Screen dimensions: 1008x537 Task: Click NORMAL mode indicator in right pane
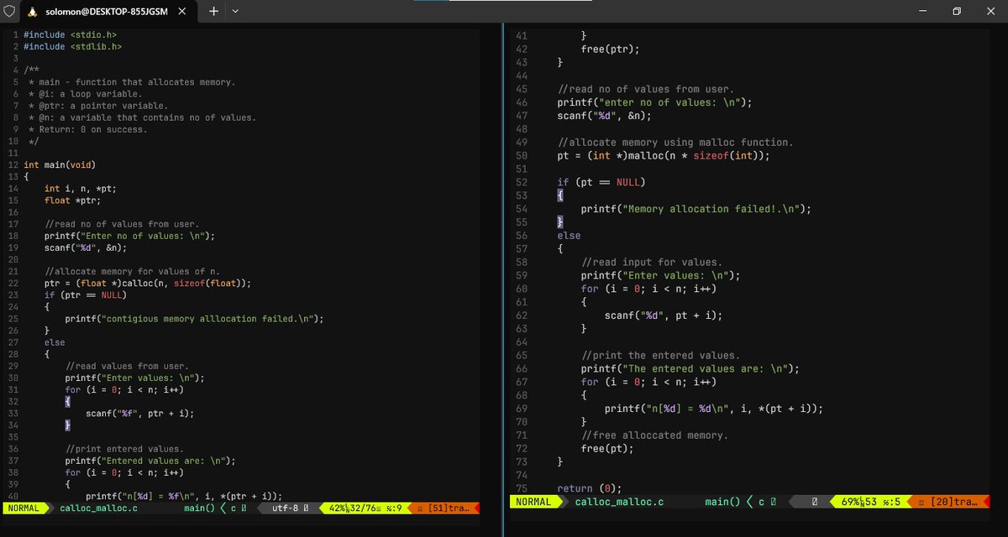[533, 502]
